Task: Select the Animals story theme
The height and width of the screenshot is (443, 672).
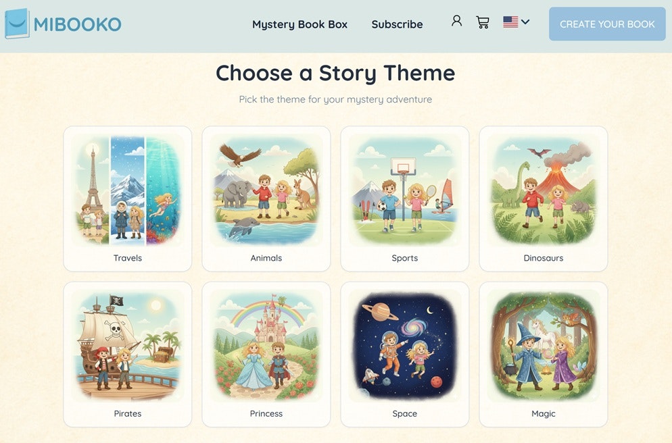Action: click(x=266, y=196)
